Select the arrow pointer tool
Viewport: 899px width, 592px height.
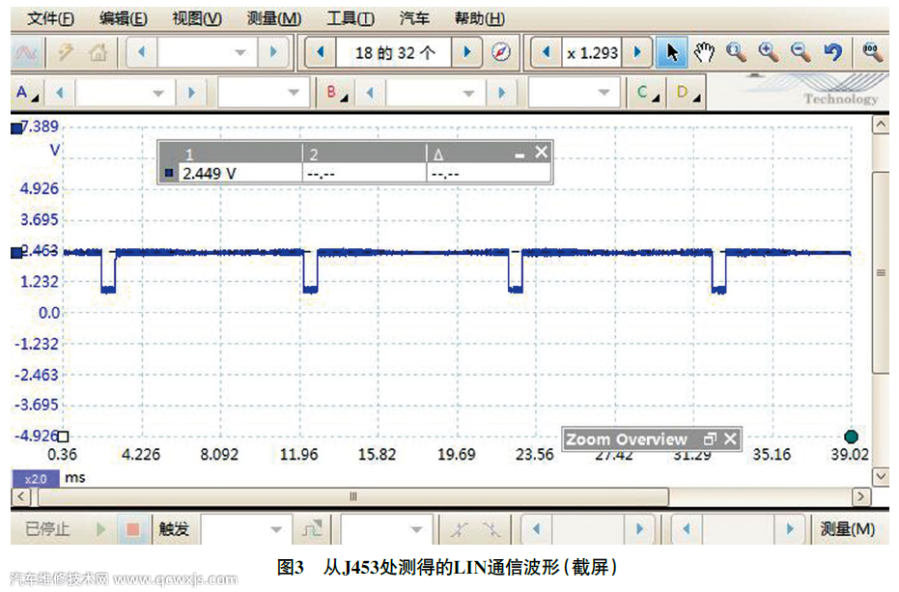pyautogui.click(x=670, y=53)
